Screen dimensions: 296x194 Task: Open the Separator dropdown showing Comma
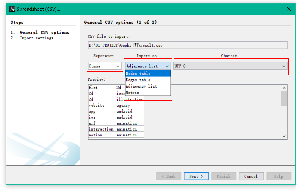coord(105,66)
